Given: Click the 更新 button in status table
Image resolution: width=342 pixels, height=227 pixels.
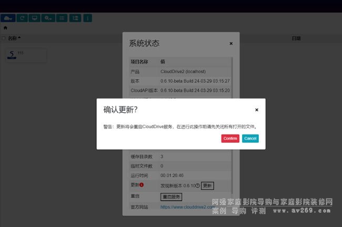Looking at the screenshot, I should pyautogui.click(x=207, y=185).
